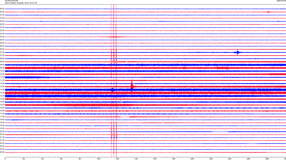
Task: Select the 16:00 trace time label
Action: 2,108
